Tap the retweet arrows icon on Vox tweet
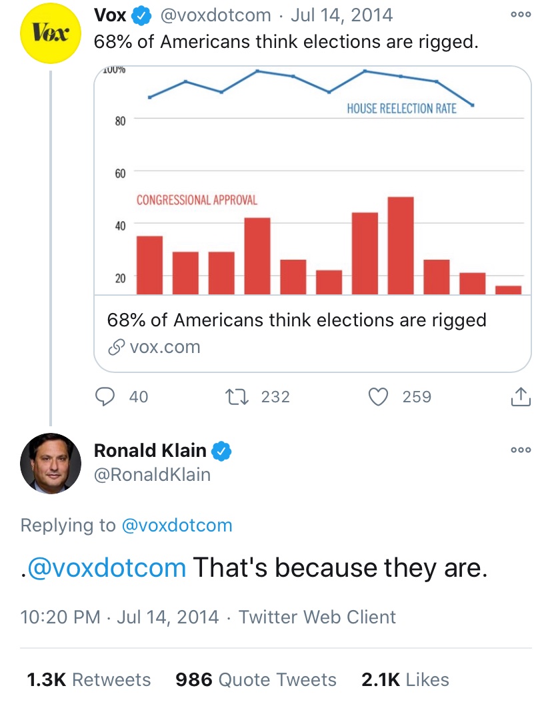Image resolution: width=552 pixels, height=708 pixels. 237,397
